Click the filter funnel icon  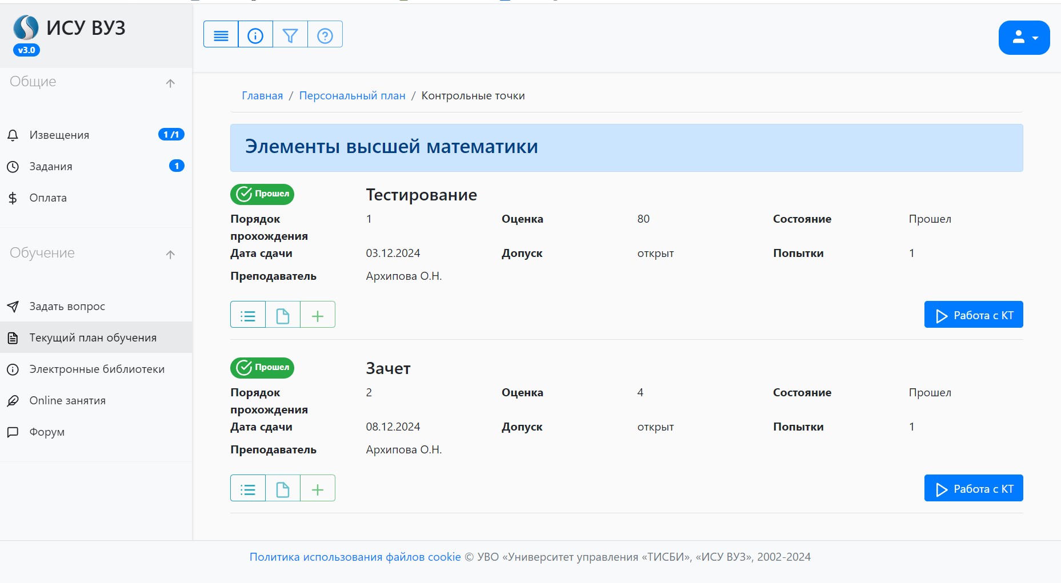(290, 35)
